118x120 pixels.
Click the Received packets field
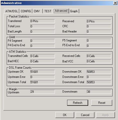pos(99,21)
